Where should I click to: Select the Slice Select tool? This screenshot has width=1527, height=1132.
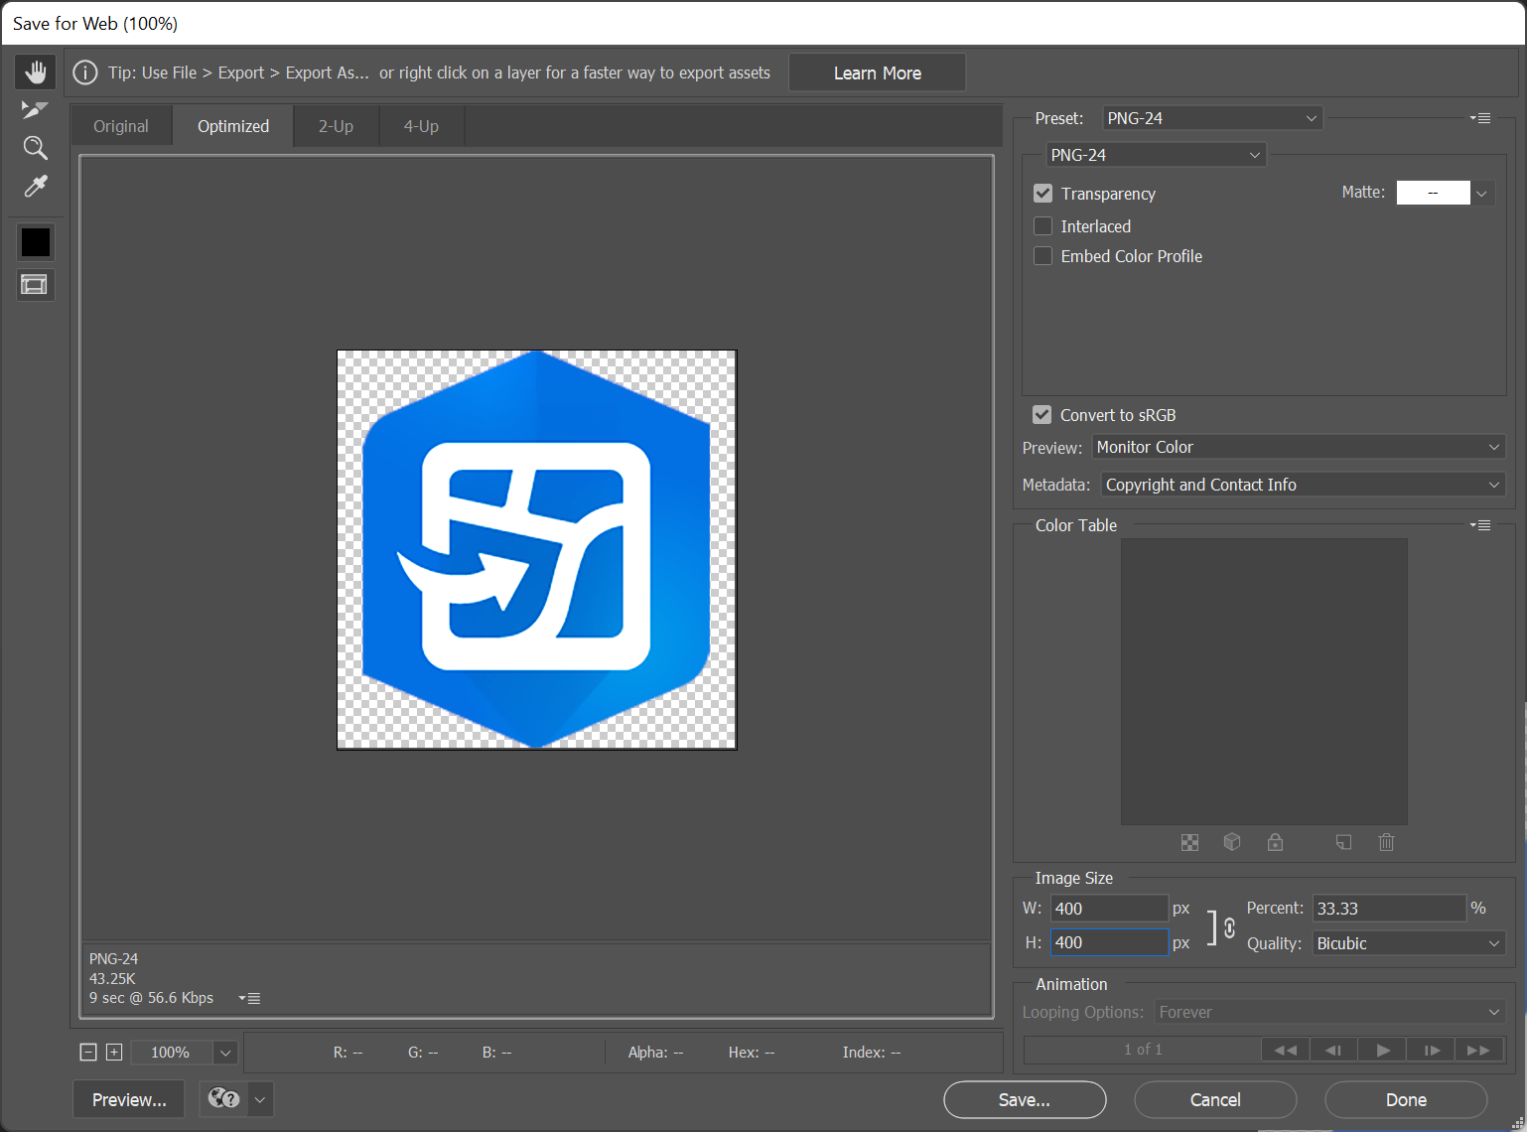pyautogui.click(x=35, y=109)
